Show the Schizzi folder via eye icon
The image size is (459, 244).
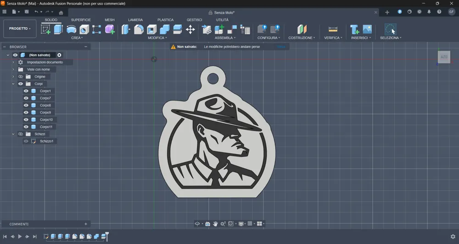tap(21, 134)
